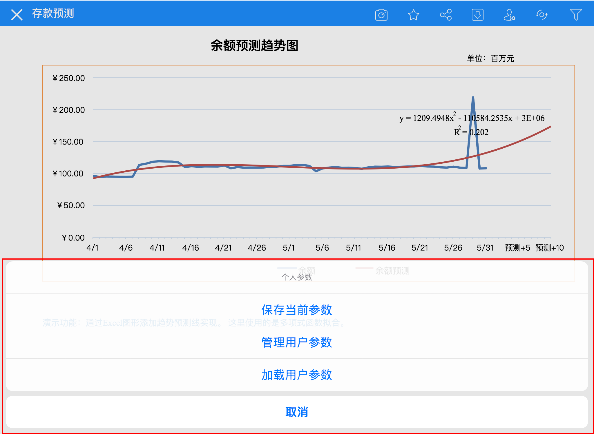Click the 预测+5 axis label

pos(518,248)
